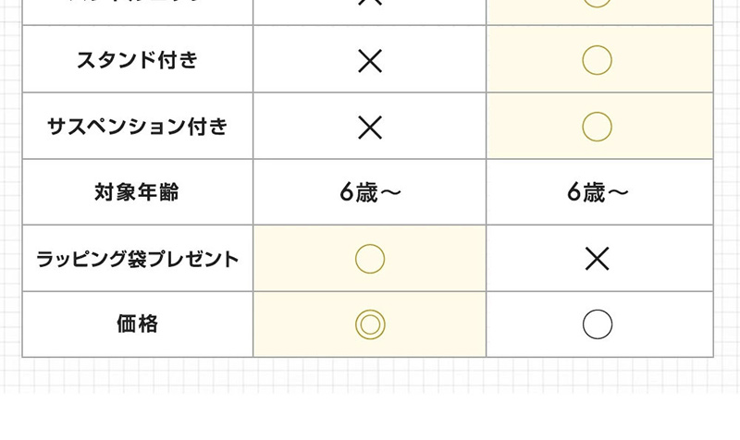Select the ラッピング袋プレゼント row label
740x440 pixels.
click(138, 259)
